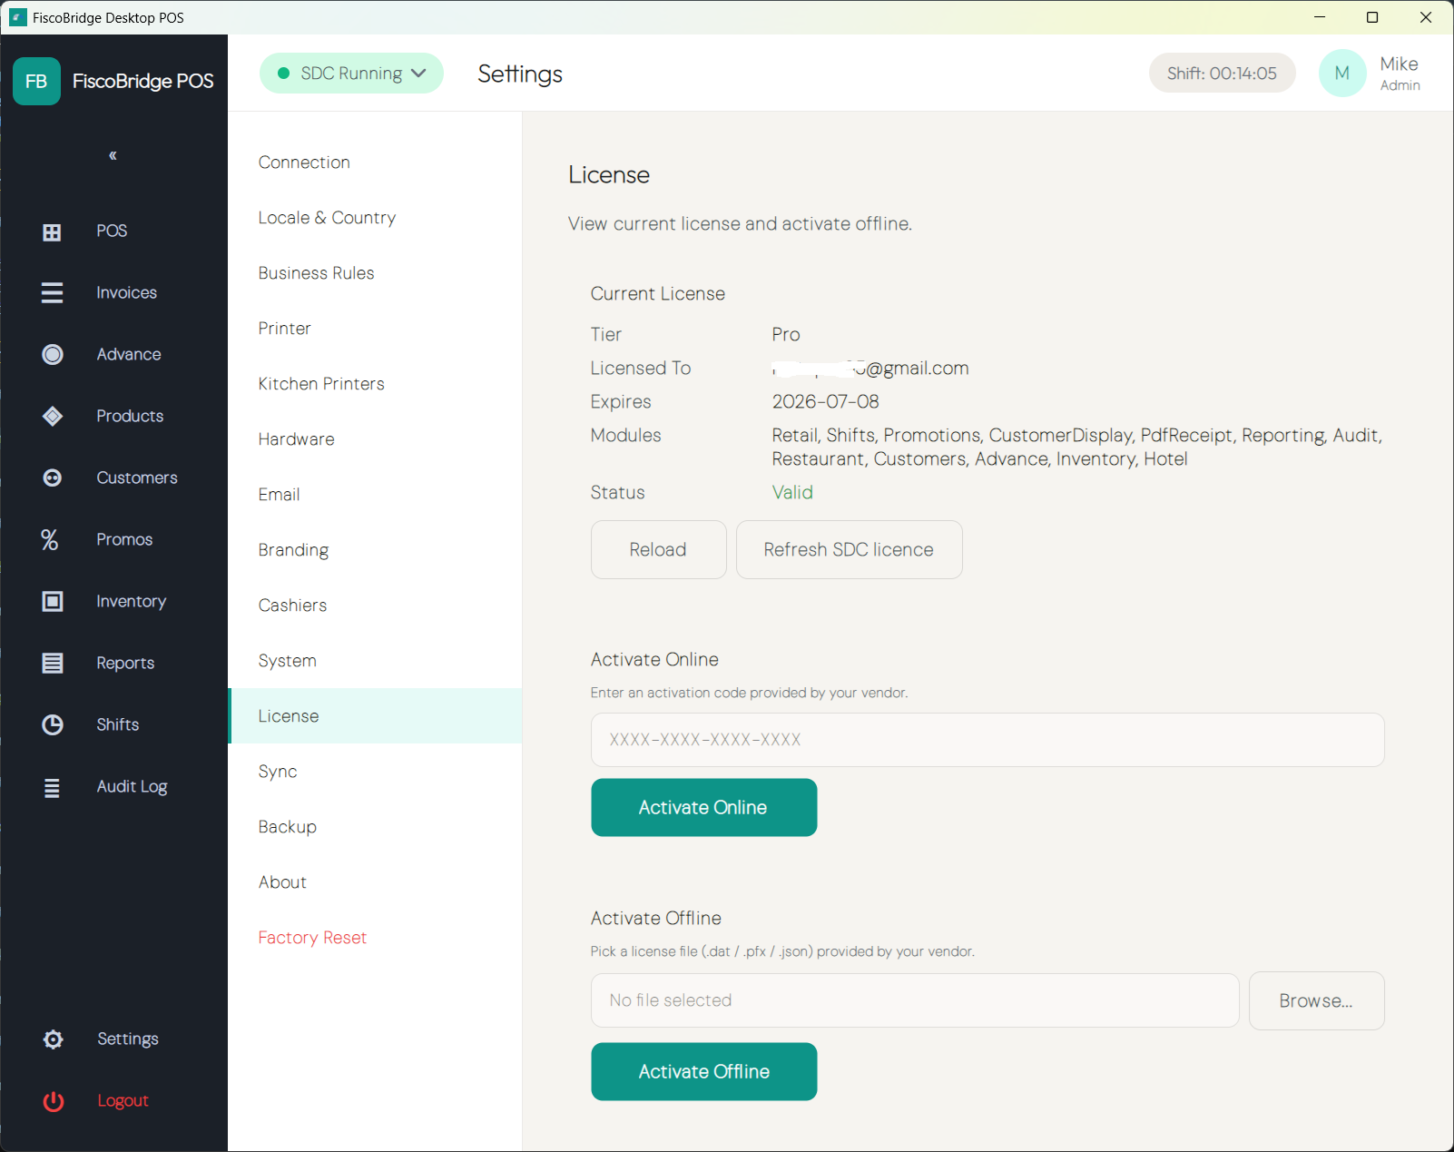The image size is (1454, 1152).
Task: Click the Activate Online button
Action: tap(703, 808)
